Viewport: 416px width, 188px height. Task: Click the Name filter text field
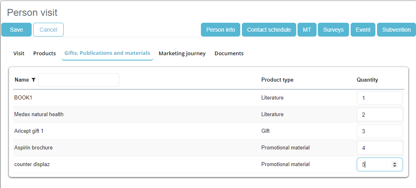point(78,80)
